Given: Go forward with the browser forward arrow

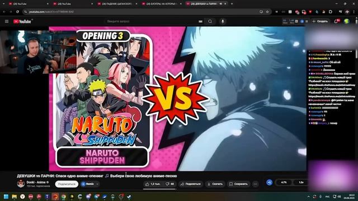Looking at the screenshot, I should point(11,12).
